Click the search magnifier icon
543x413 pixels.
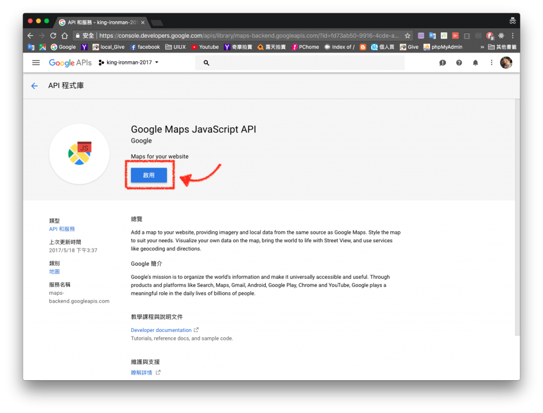pos(206,63)
